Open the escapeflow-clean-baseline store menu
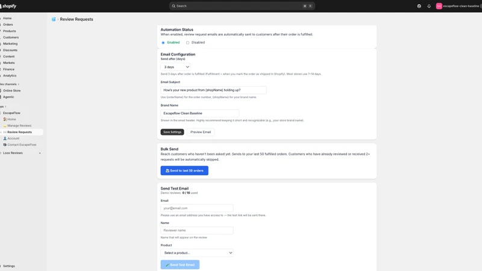The height and width of the screenshot is (271, 482). 459,6
